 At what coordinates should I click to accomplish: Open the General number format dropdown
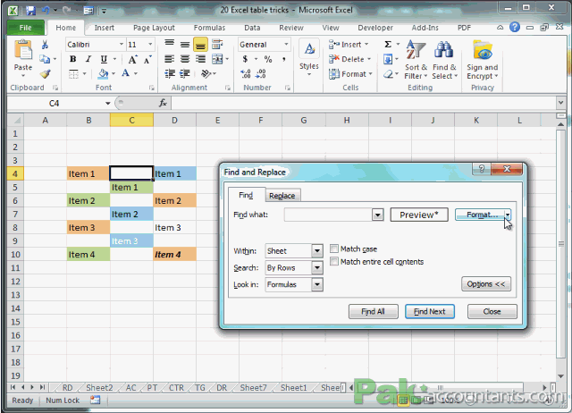coord(286,45)
